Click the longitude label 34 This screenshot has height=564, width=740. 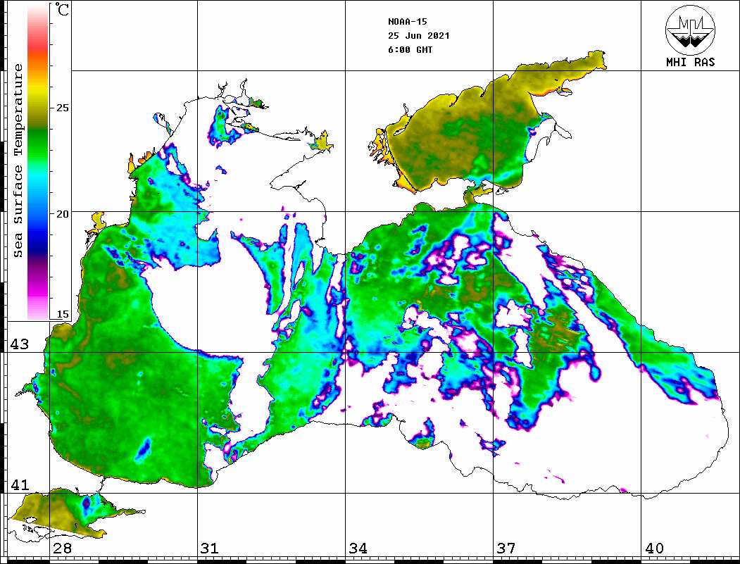coord(358,549)
